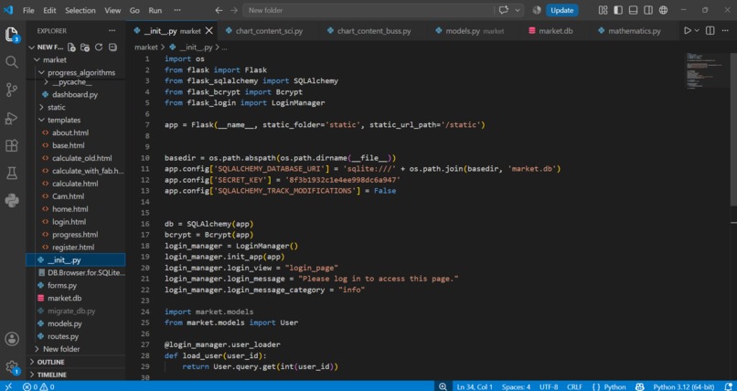Collapse the progress_algorithms folder
The image size is (737, 391).
pos(42,73)
